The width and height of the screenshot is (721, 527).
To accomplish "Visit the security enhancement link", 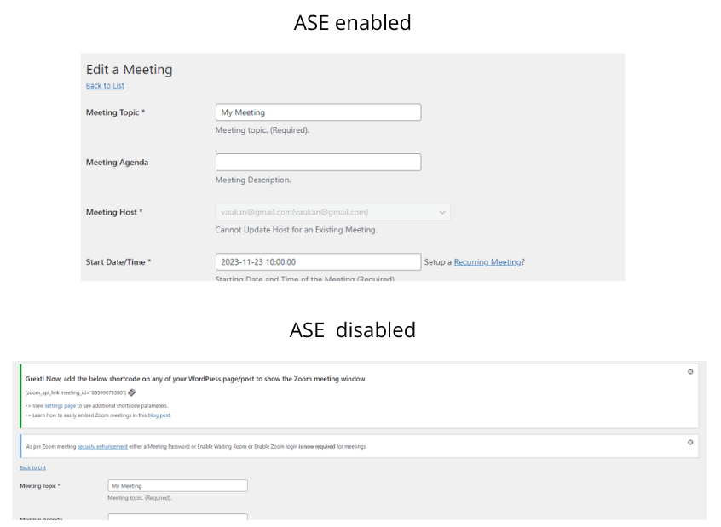I will (x=102, y=447).
